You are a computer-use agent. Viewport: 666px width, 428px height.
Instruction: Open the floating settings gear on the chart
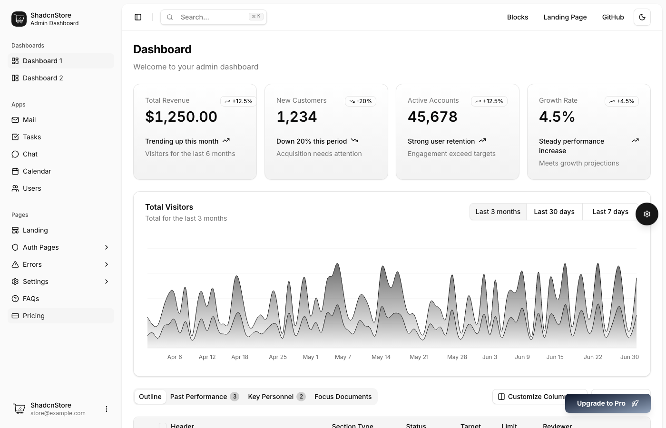click(647, 214)
